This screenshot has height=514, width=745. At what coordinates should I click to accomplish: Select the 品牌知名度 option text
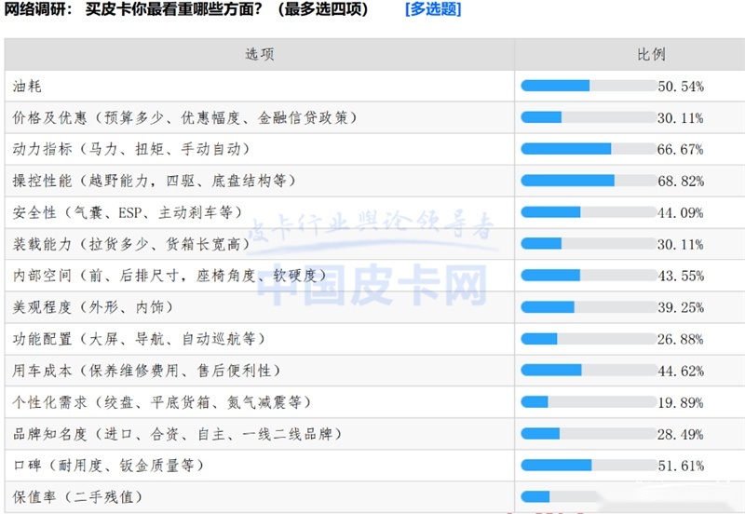click(177, 434)
